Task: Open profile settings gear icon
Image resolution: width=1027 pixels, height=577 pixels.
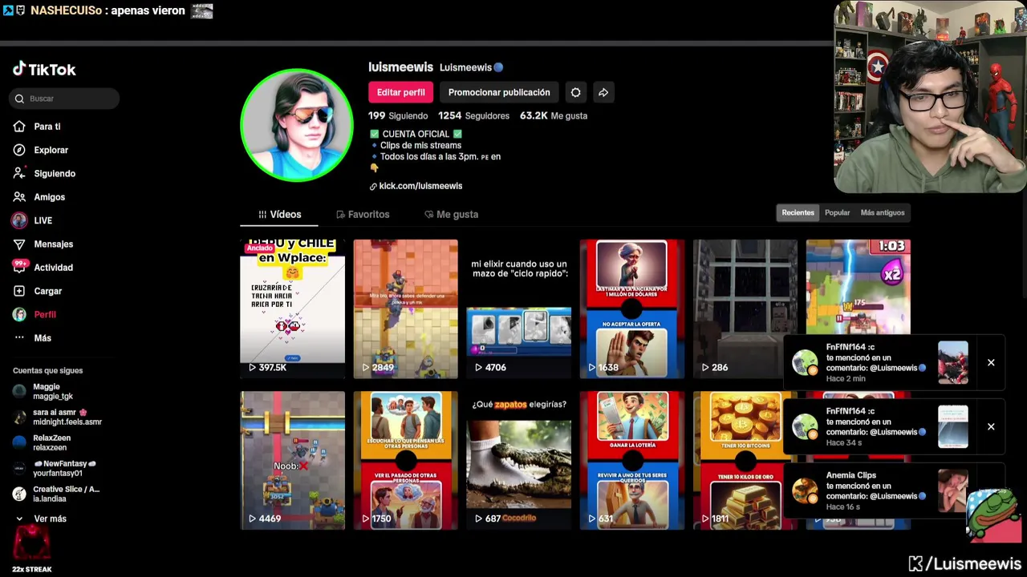Action: tap(575, 92)
